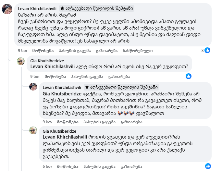
Task: Click the like reaction icon beside count 8
Action: tap(207, 50)
